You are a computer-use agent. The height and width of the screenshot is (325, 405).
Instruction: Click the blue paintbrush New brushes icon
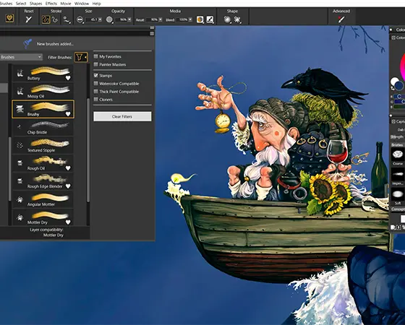click(x=27, y=43)
